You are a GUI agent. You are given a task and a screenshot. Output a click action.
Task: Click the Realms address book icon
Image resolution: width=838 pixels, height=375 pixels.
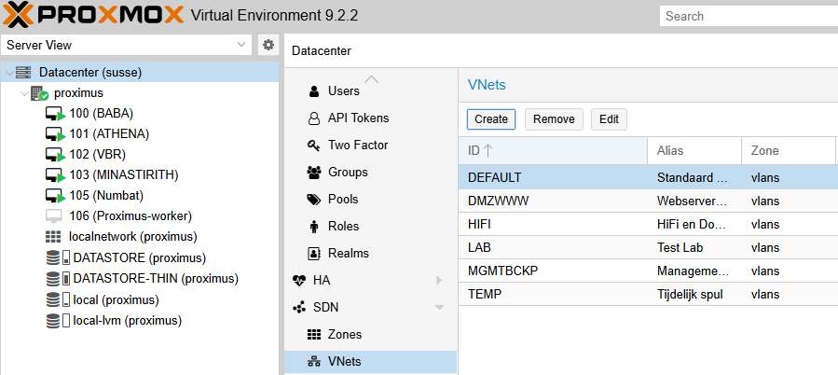pyautogui.click(x=314, y=253)
